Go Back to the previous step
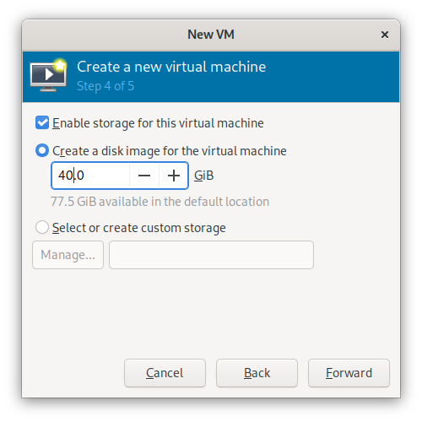This screenshot has height=422, width=422. [x=257, y=373]
